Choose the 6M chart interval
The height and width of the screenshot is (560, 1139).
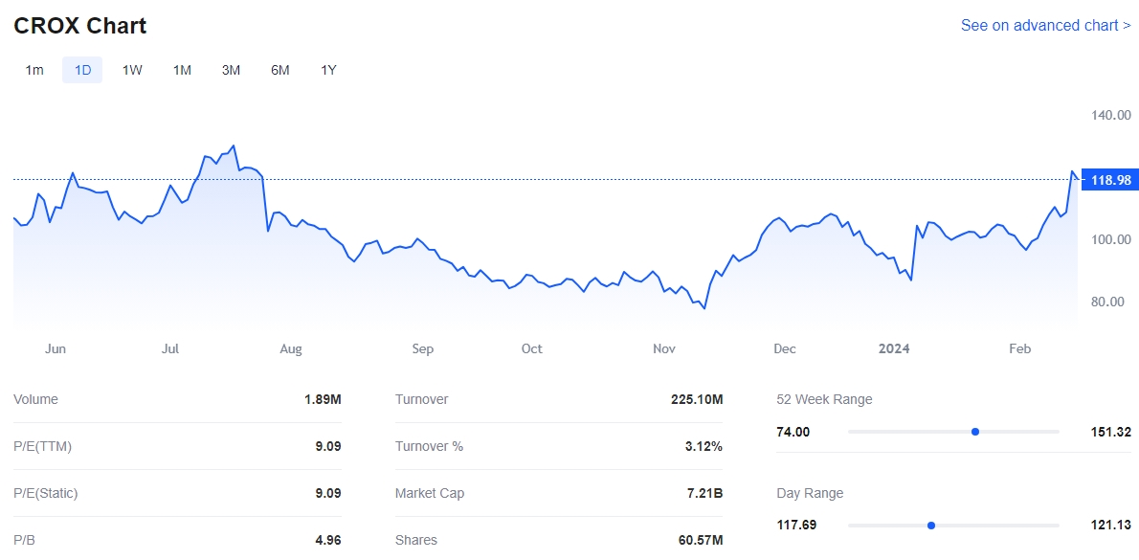point(279,70)
